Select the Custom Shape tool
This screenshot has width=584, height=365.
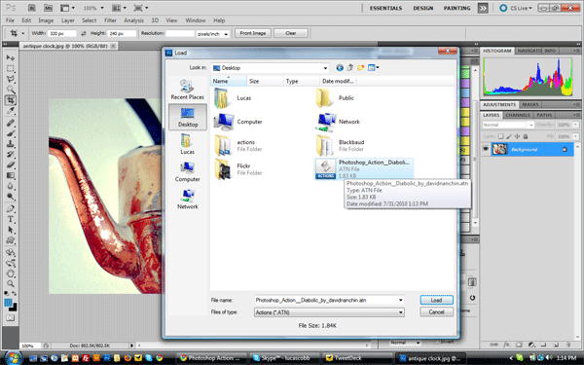(x=11, y=239)
